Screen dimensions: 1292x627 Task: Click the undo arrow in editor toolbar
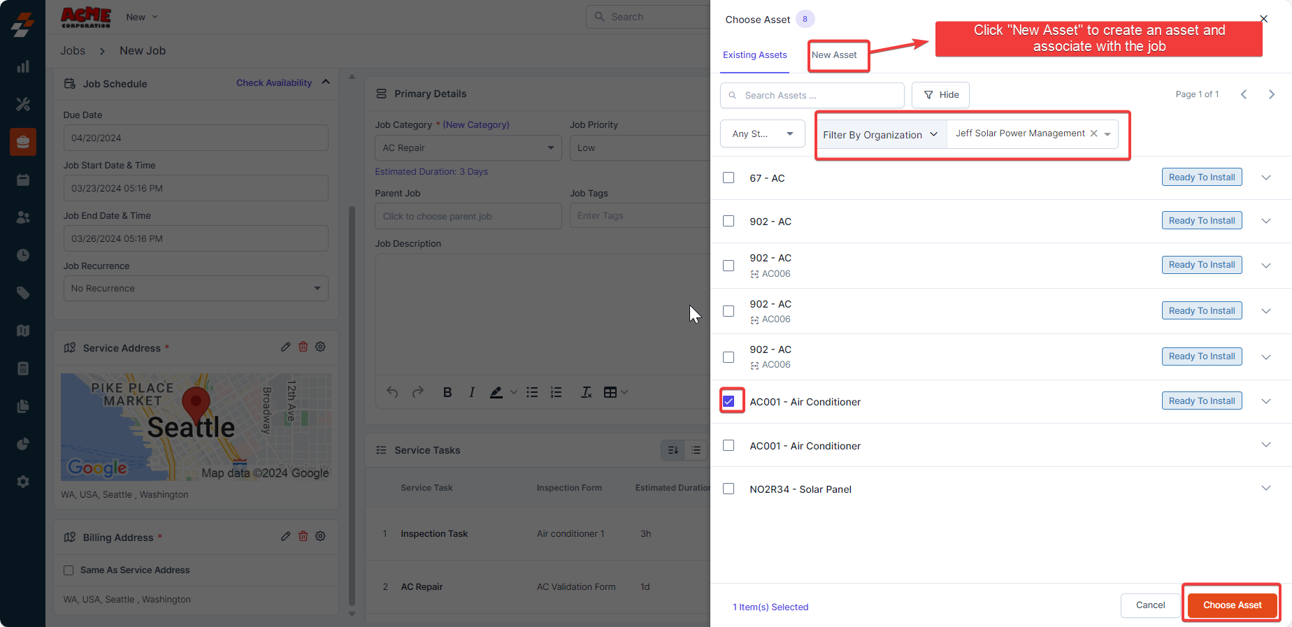392,392
